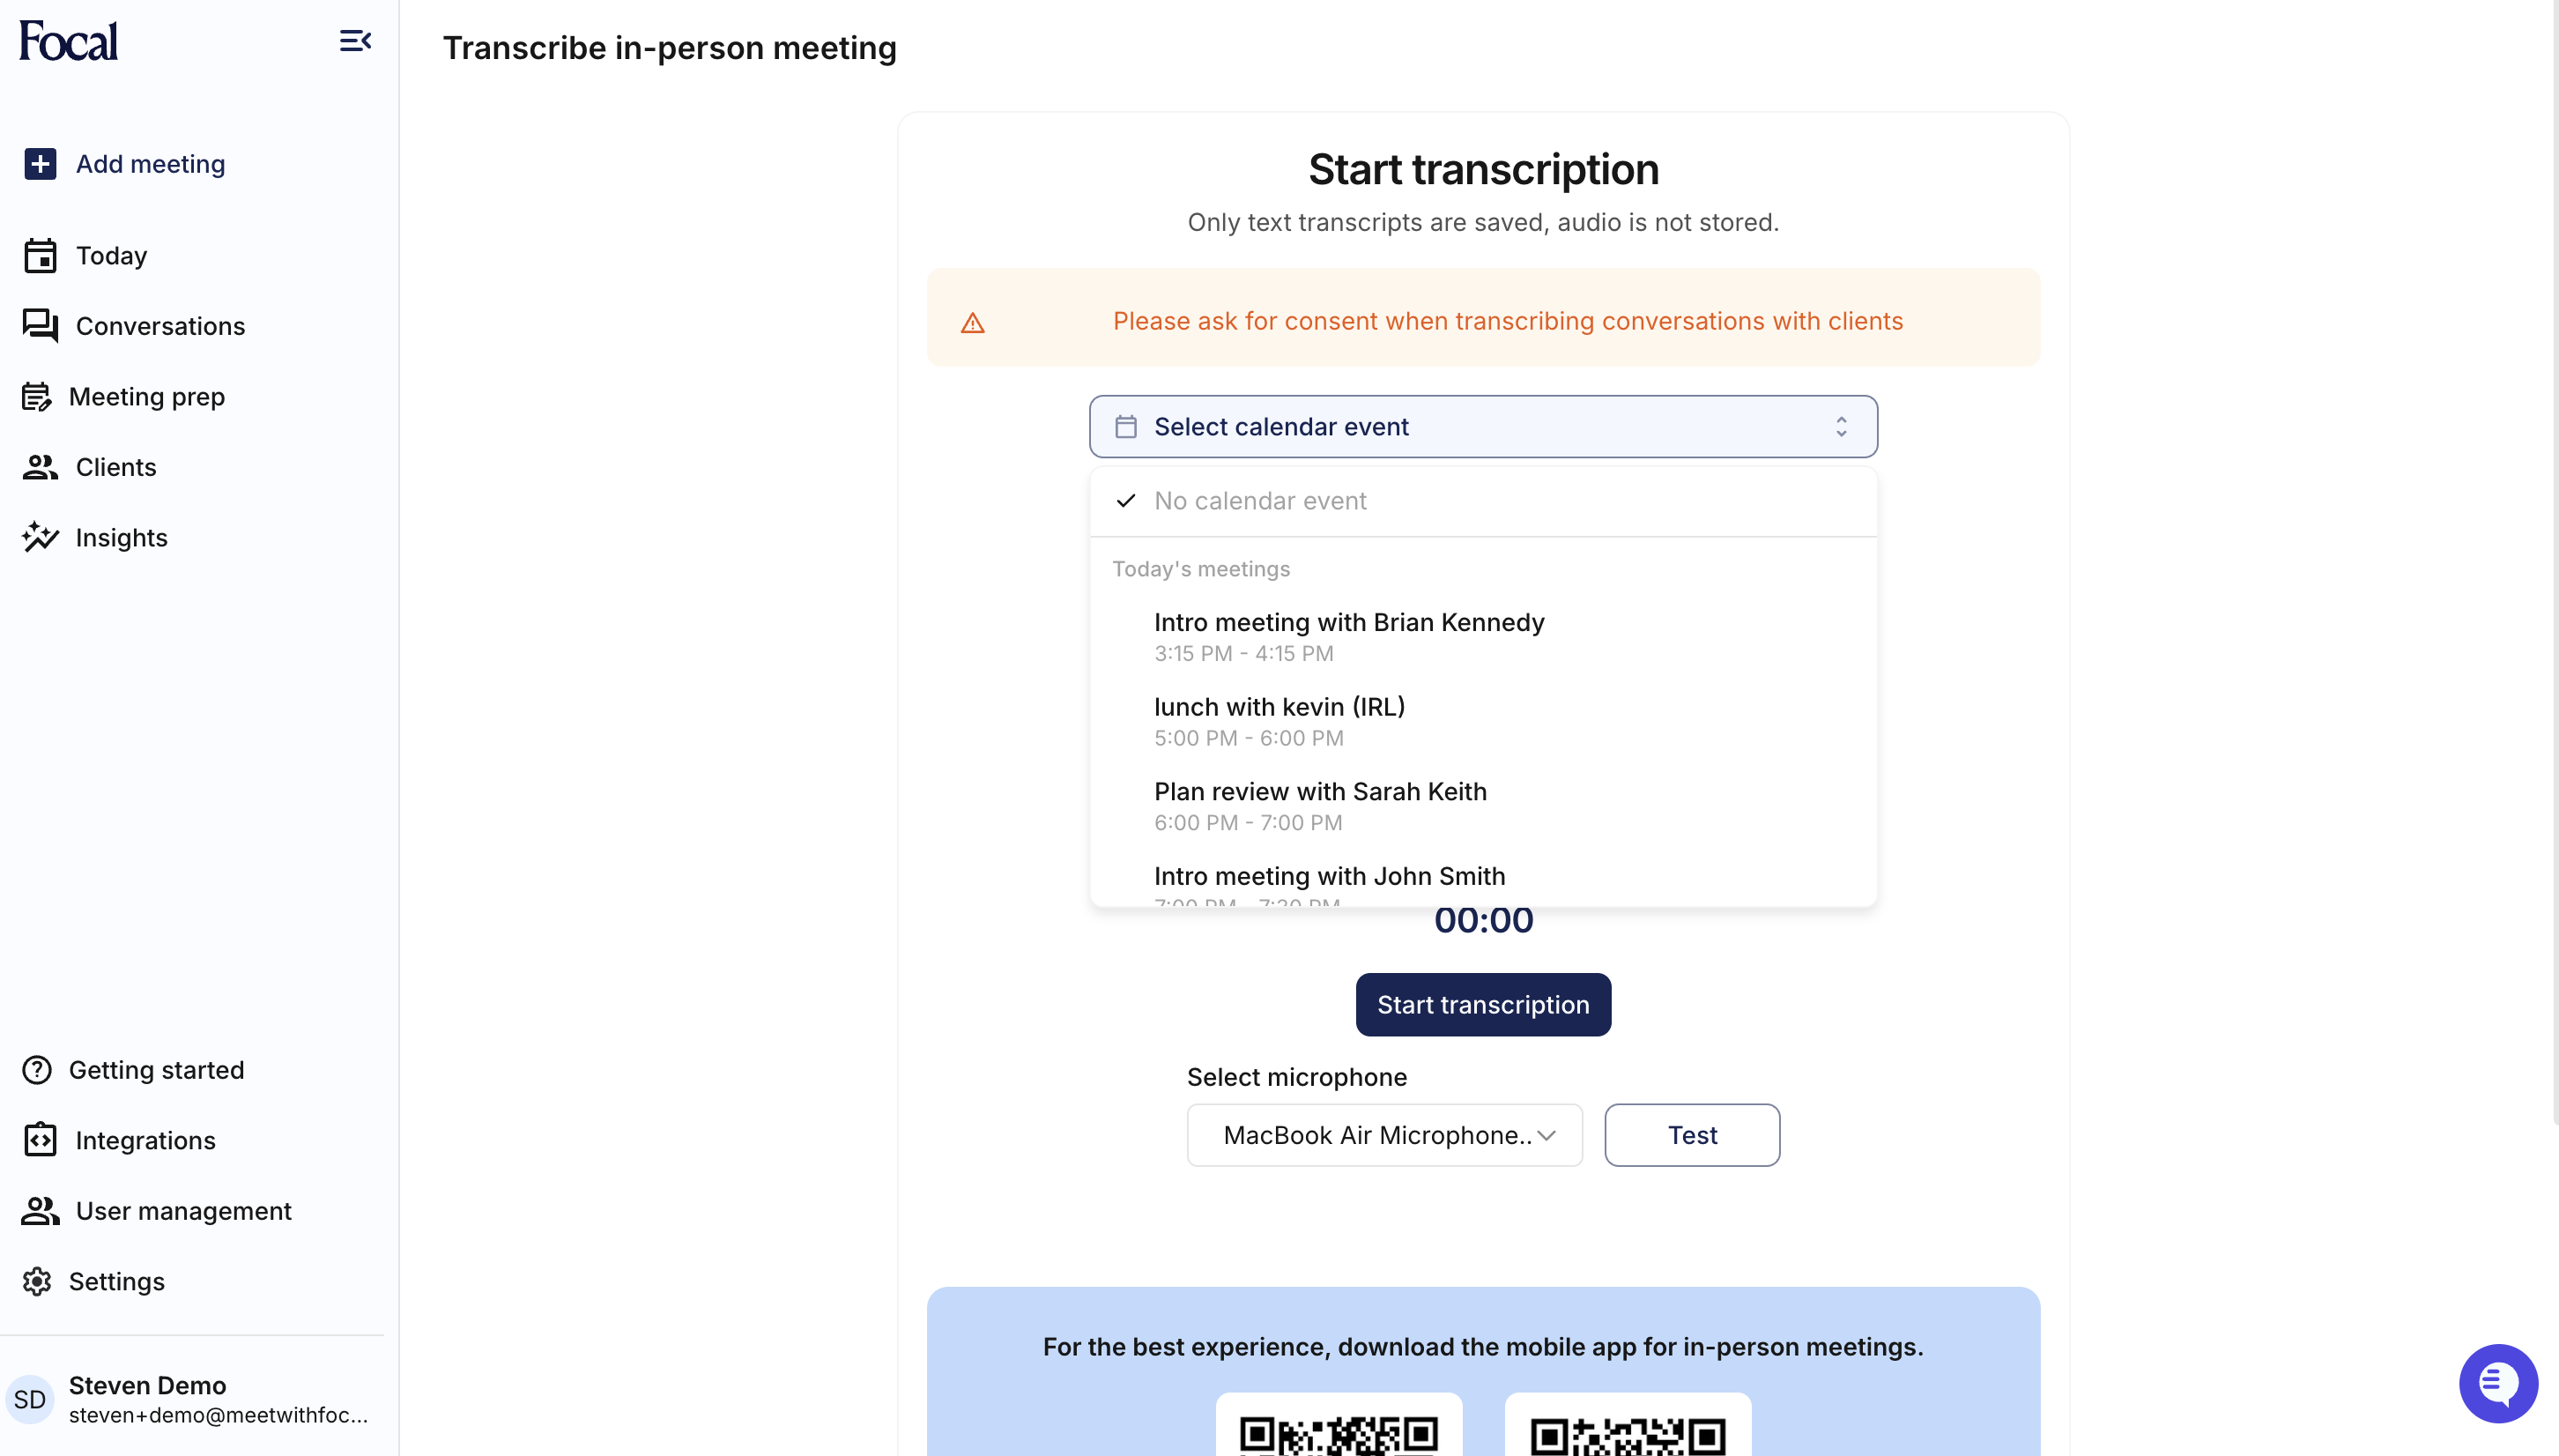Viewport: 2559px width, 1456px height.
Task: Select Getting started in the sidebar
Action: pyautogui.click(x=156, y=1069)
